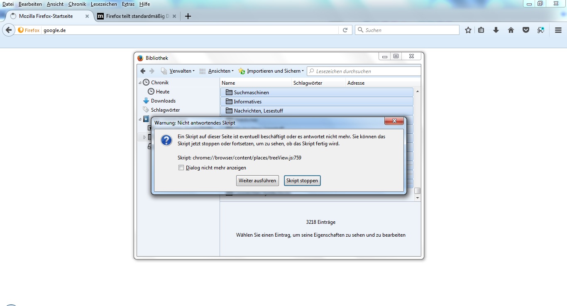Sort by the Name column header
567x306 pixels.
256,83
